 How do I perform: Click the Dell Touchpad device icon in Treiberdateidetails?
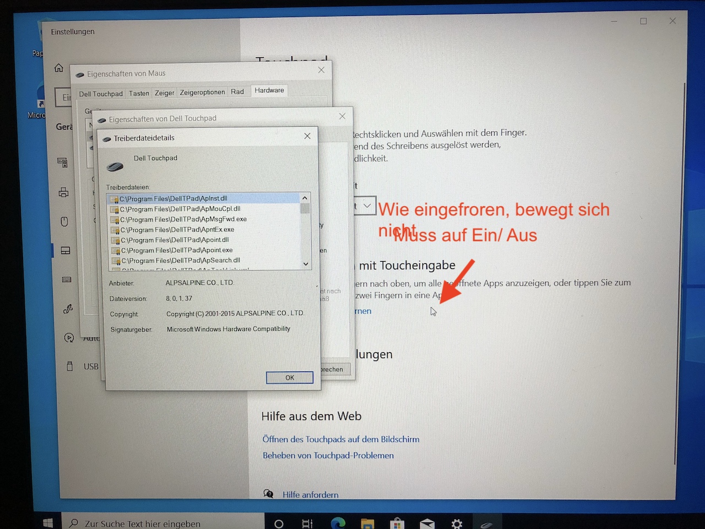(115, 166)
